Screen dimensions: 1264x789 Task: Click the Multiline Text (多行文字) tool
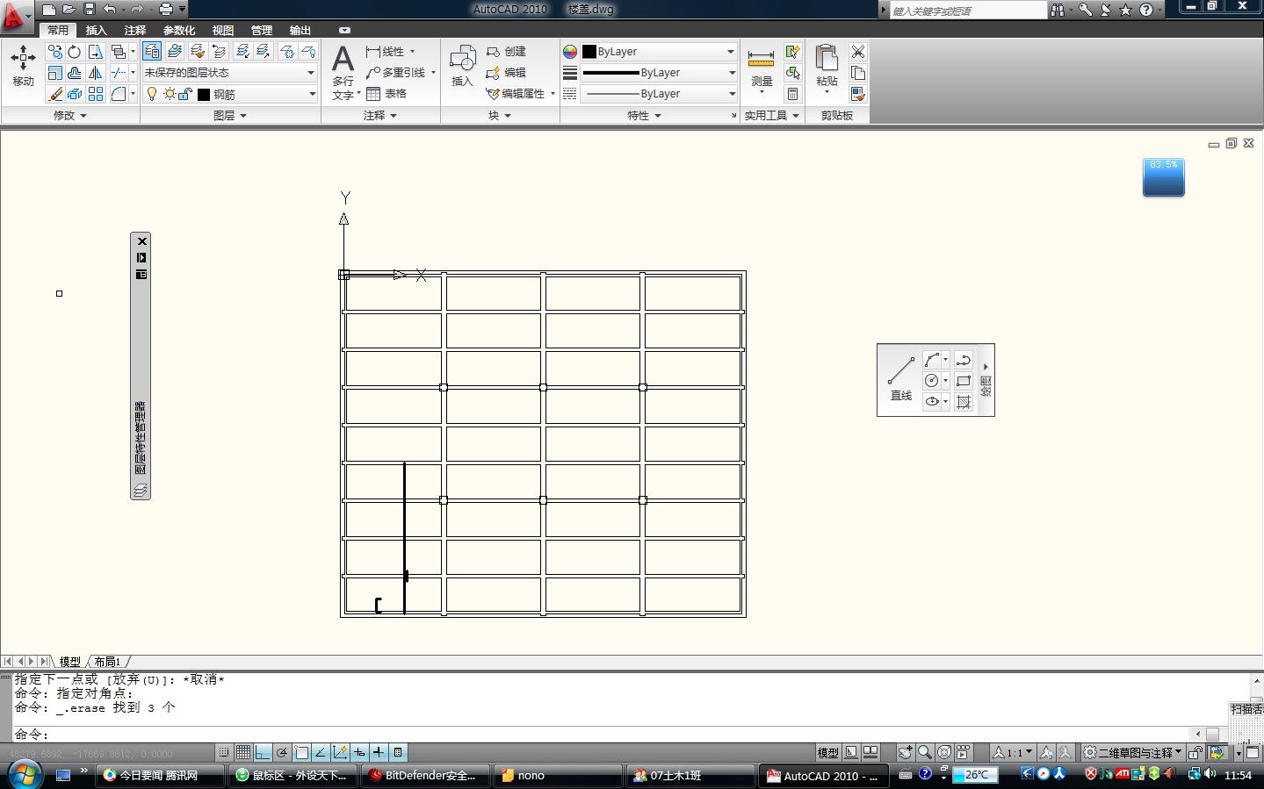coord(343,72)
